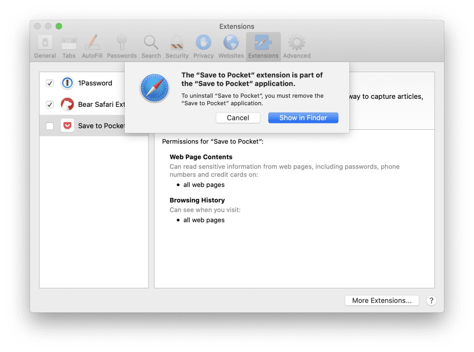Switch to the General tab label
Viewport: 474px width, 352px height.
[x=45, y=56]
